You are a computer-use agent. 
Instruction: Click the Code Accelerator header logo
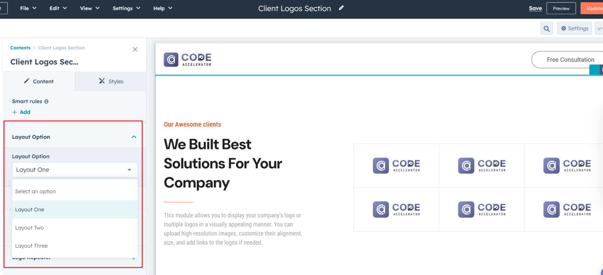click(187, 59)
